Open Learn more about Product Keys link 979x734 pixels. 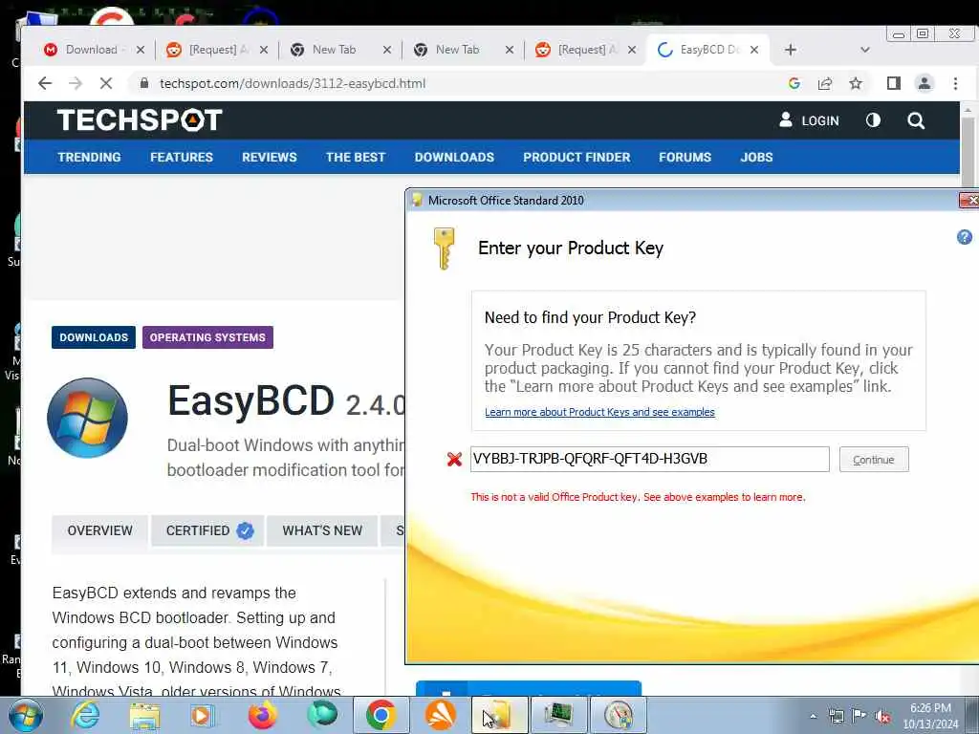tap(599, 412)
